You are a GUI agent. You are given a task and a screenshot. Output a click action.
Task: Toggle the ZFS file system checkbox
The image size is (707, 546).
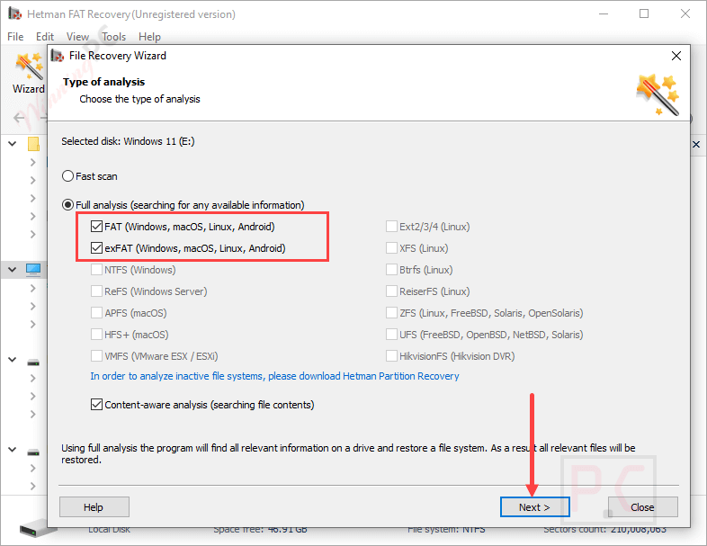click(391, 313)
